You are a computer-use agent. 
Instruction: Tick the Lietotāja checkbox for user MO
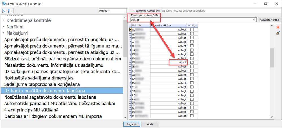[192, 38]
